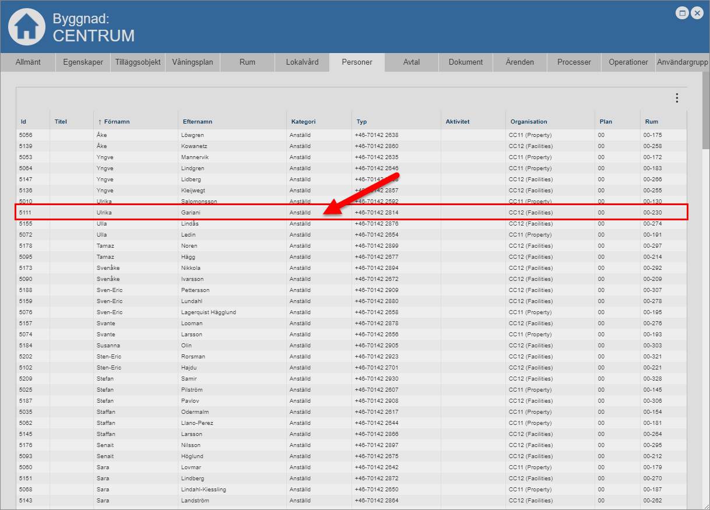The width and height of the screenshot is (710, 510).
Task: Open the Dokument tab
Action: 465,62
